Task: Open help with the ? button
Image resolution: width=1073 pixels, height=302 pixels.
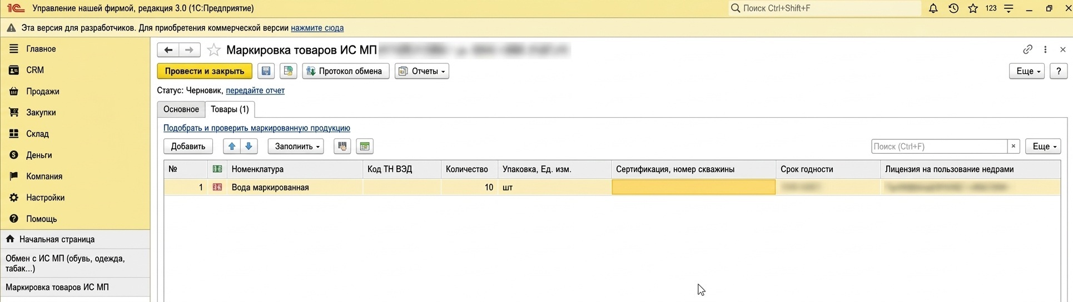Action: [x=1059, y=71]
